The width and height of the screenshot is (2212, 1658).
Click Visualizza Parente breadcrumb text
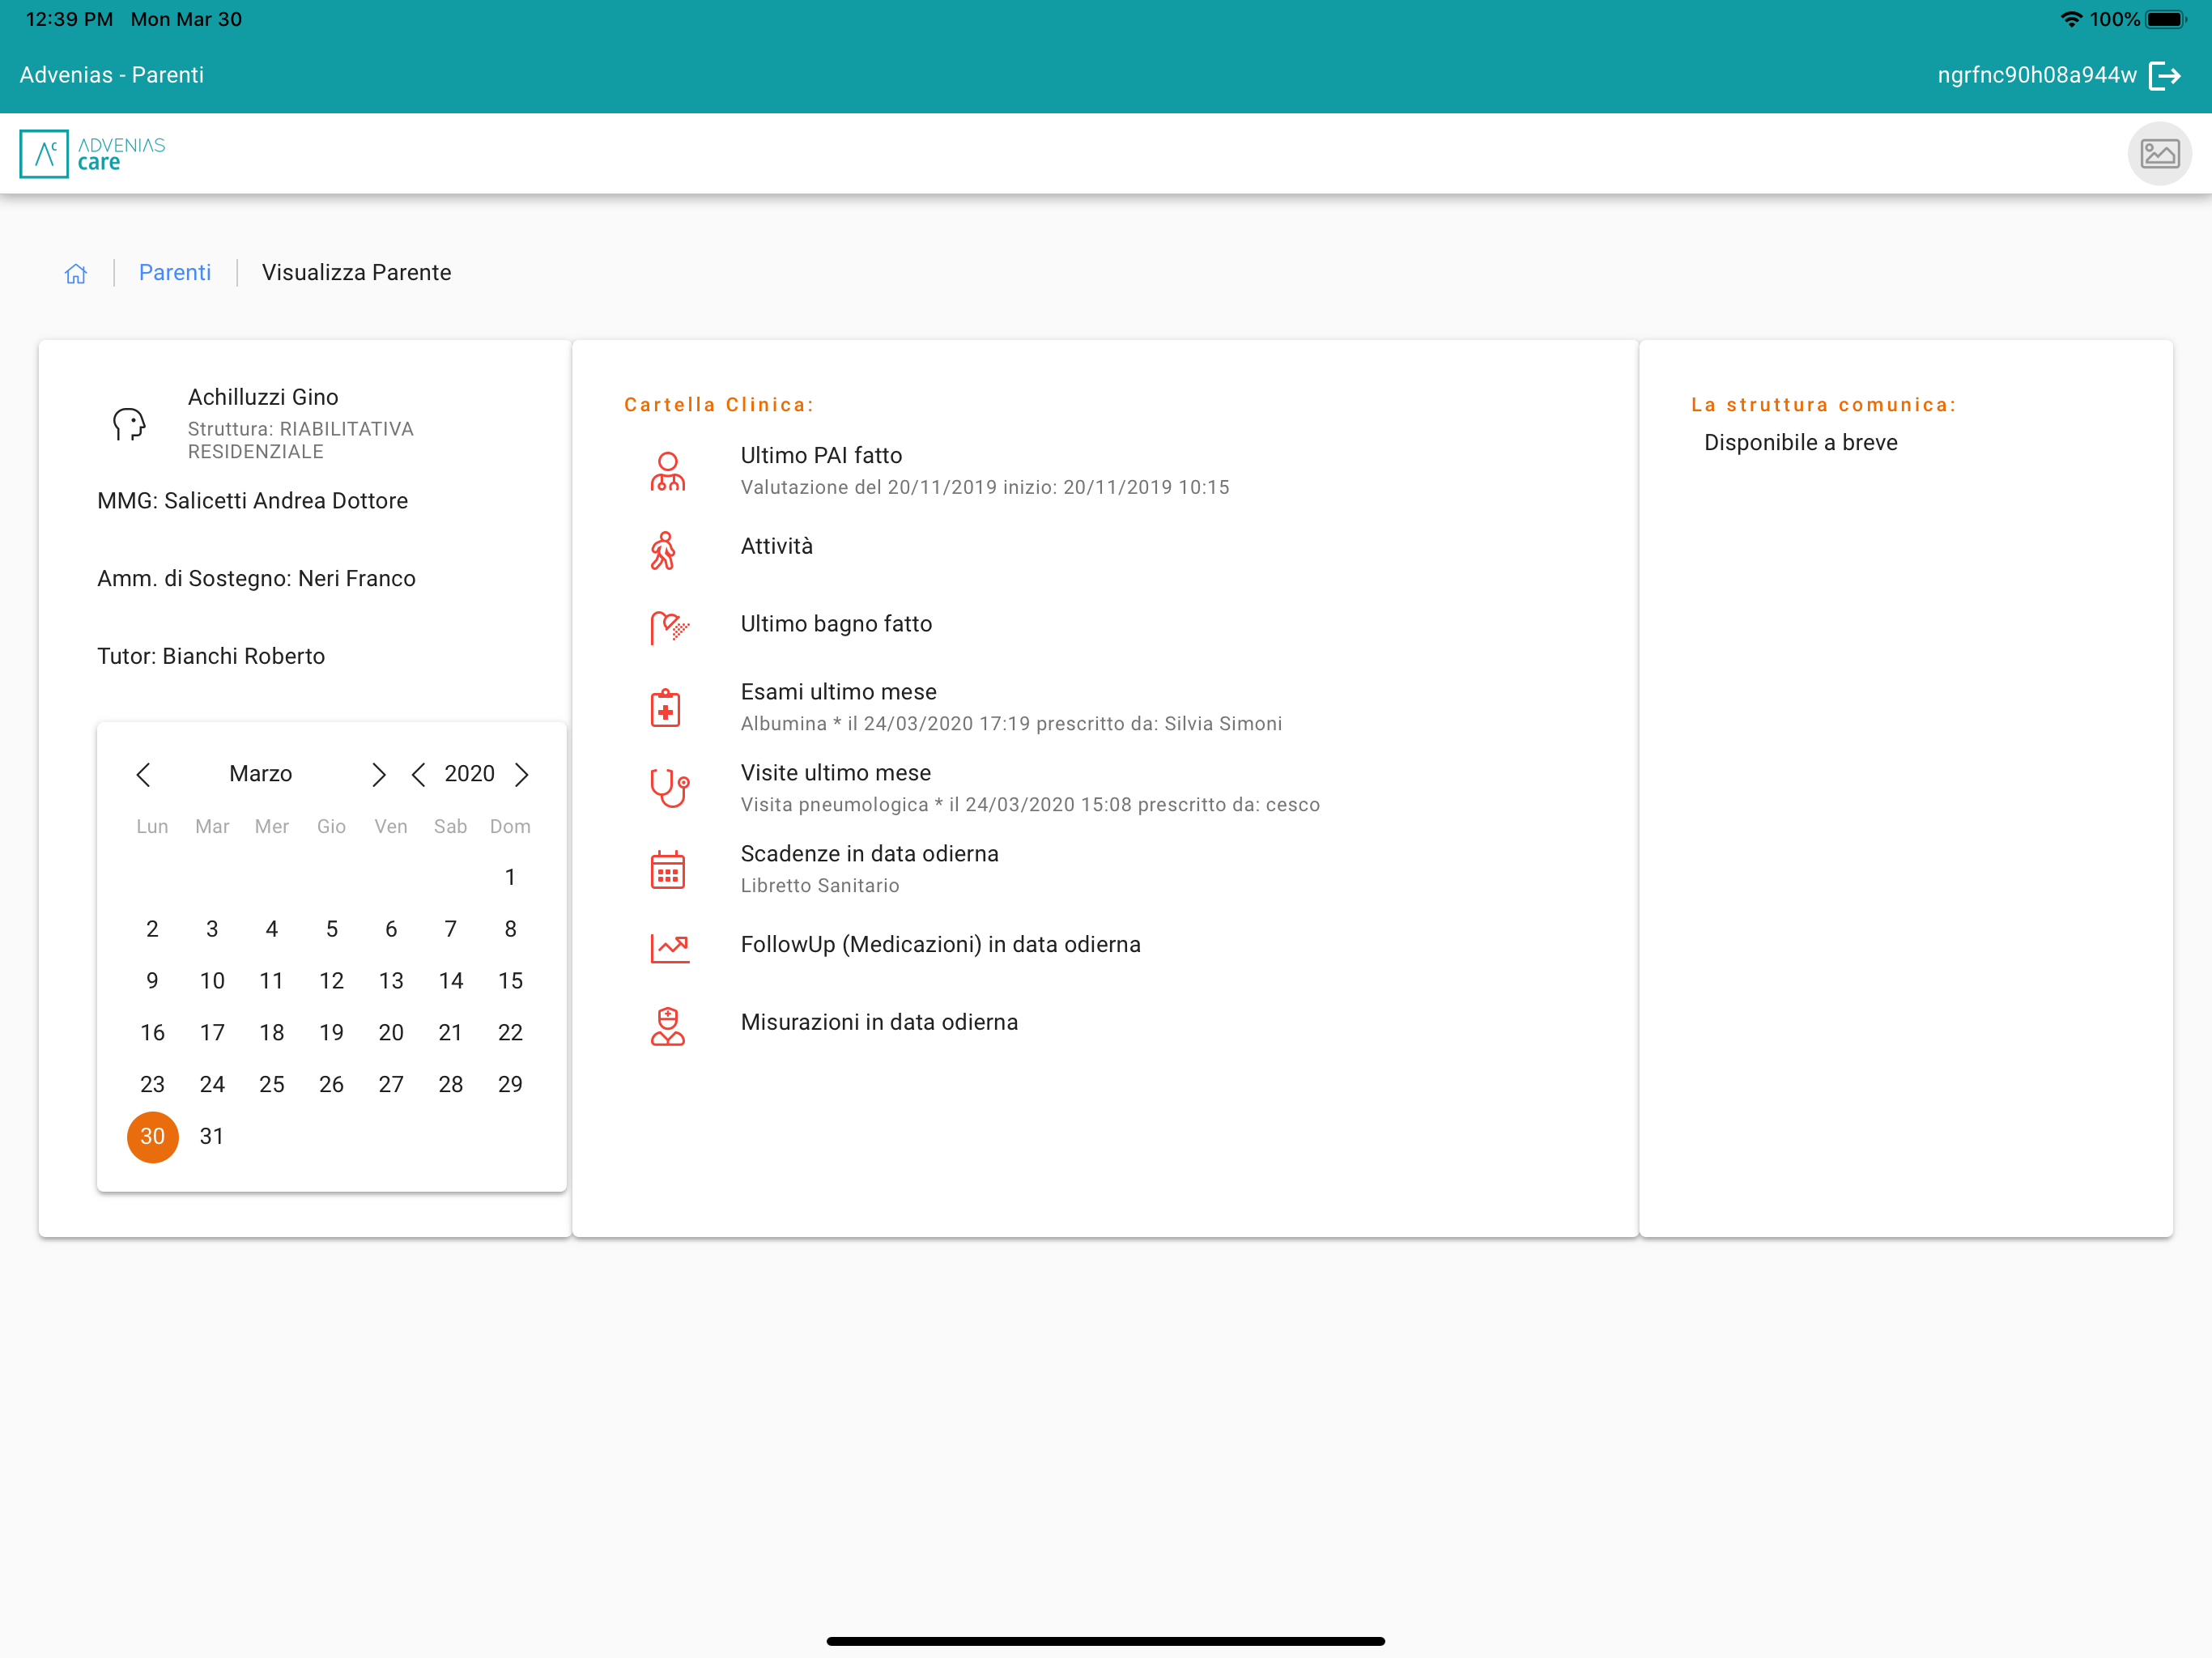[x=356, y=273]
